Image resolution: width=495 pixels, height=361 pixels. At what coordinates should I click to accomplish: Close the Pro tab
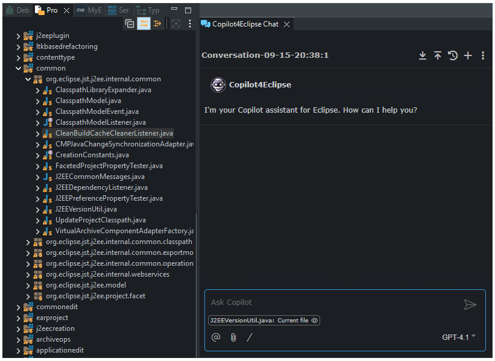(66, 10)
